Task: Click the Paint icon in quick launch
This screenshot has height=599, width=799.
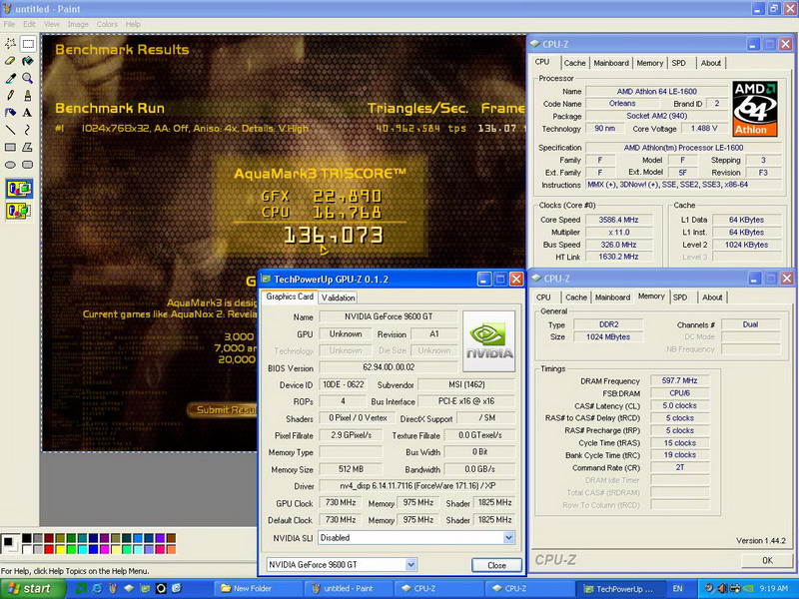Action: 113,589
